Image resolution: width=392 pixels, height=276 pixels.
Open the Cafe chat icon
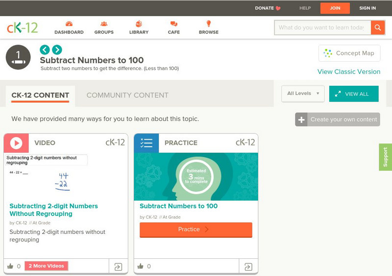coord(173,24)
